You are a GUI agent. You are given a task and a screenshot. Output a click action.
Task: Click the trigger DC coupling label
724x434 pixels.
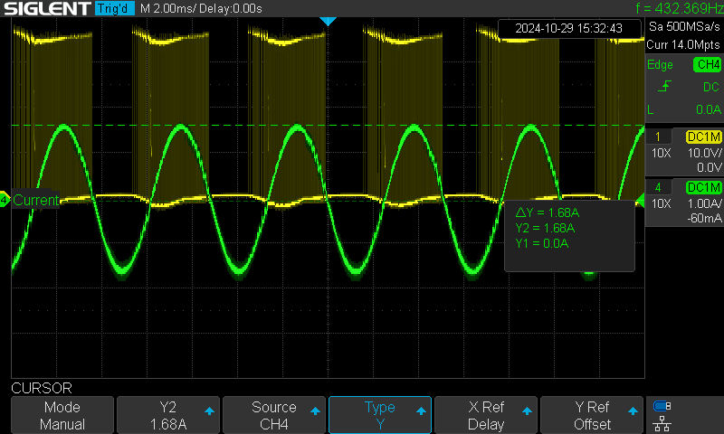(711, 87)
